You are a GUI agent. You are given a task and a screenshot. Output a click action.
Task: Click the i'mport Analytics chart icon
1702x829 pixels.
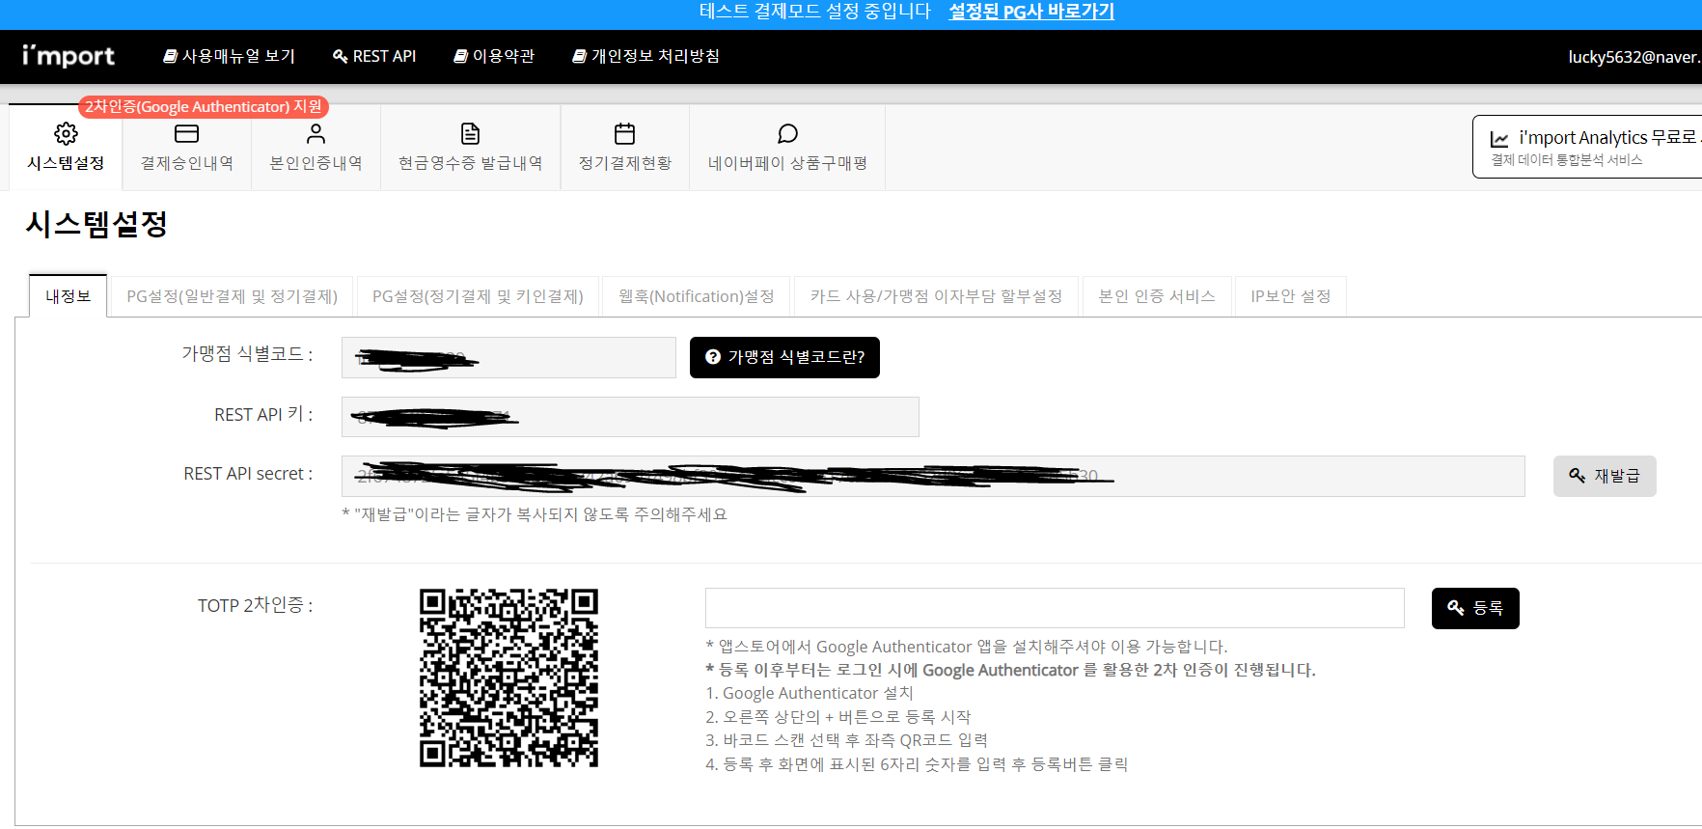click(x=1499, y=139)
